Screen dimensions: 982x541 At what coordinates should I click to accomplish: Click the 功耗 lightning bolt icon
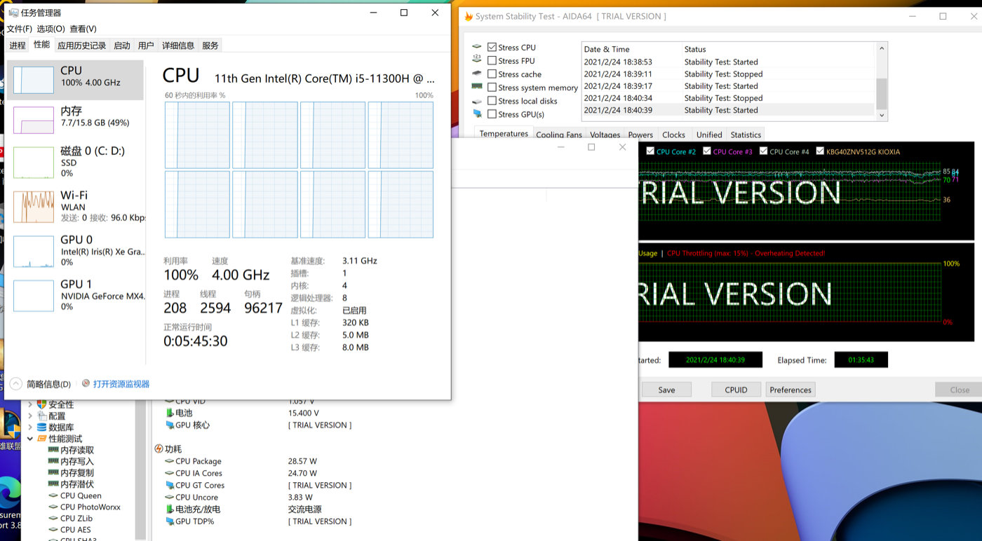point(159,448)
